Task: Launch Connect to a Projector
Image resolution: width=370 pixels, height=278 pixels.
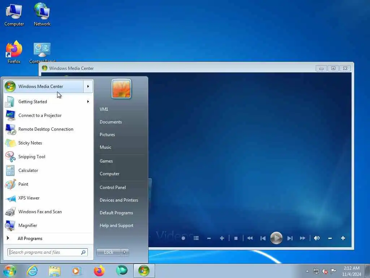Action: [49, 115]
